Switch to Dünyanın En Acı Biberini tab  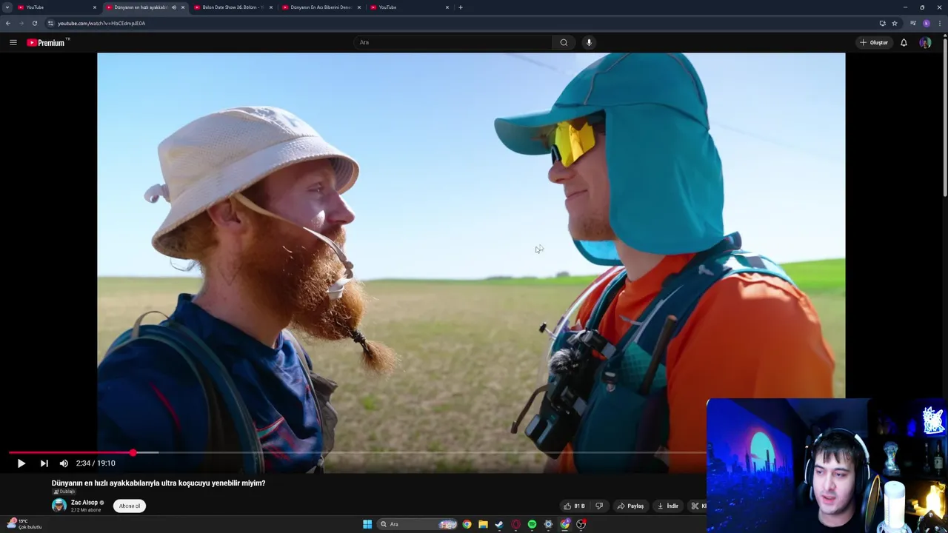(x=320, y=7)
